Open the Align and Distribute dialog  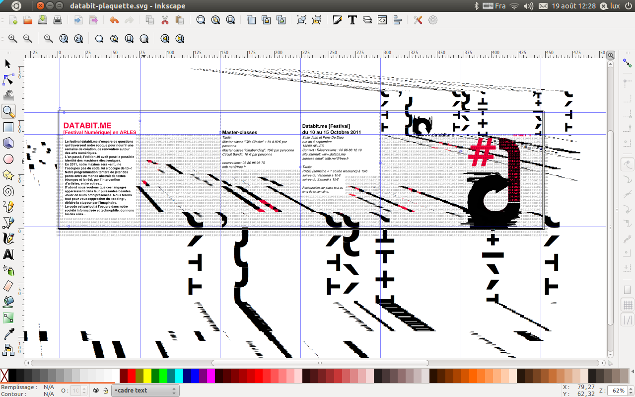[x=397, y=20]
